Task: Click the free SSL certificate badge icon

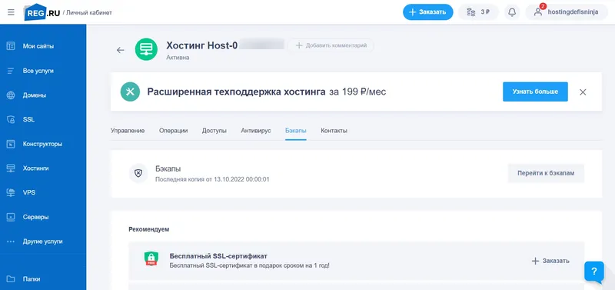Action: coord(151,259)
